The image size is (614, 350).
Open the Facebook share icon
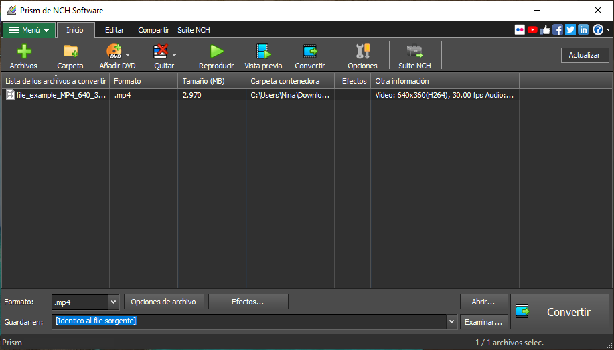pyautogui.click(x=558, y=29)
